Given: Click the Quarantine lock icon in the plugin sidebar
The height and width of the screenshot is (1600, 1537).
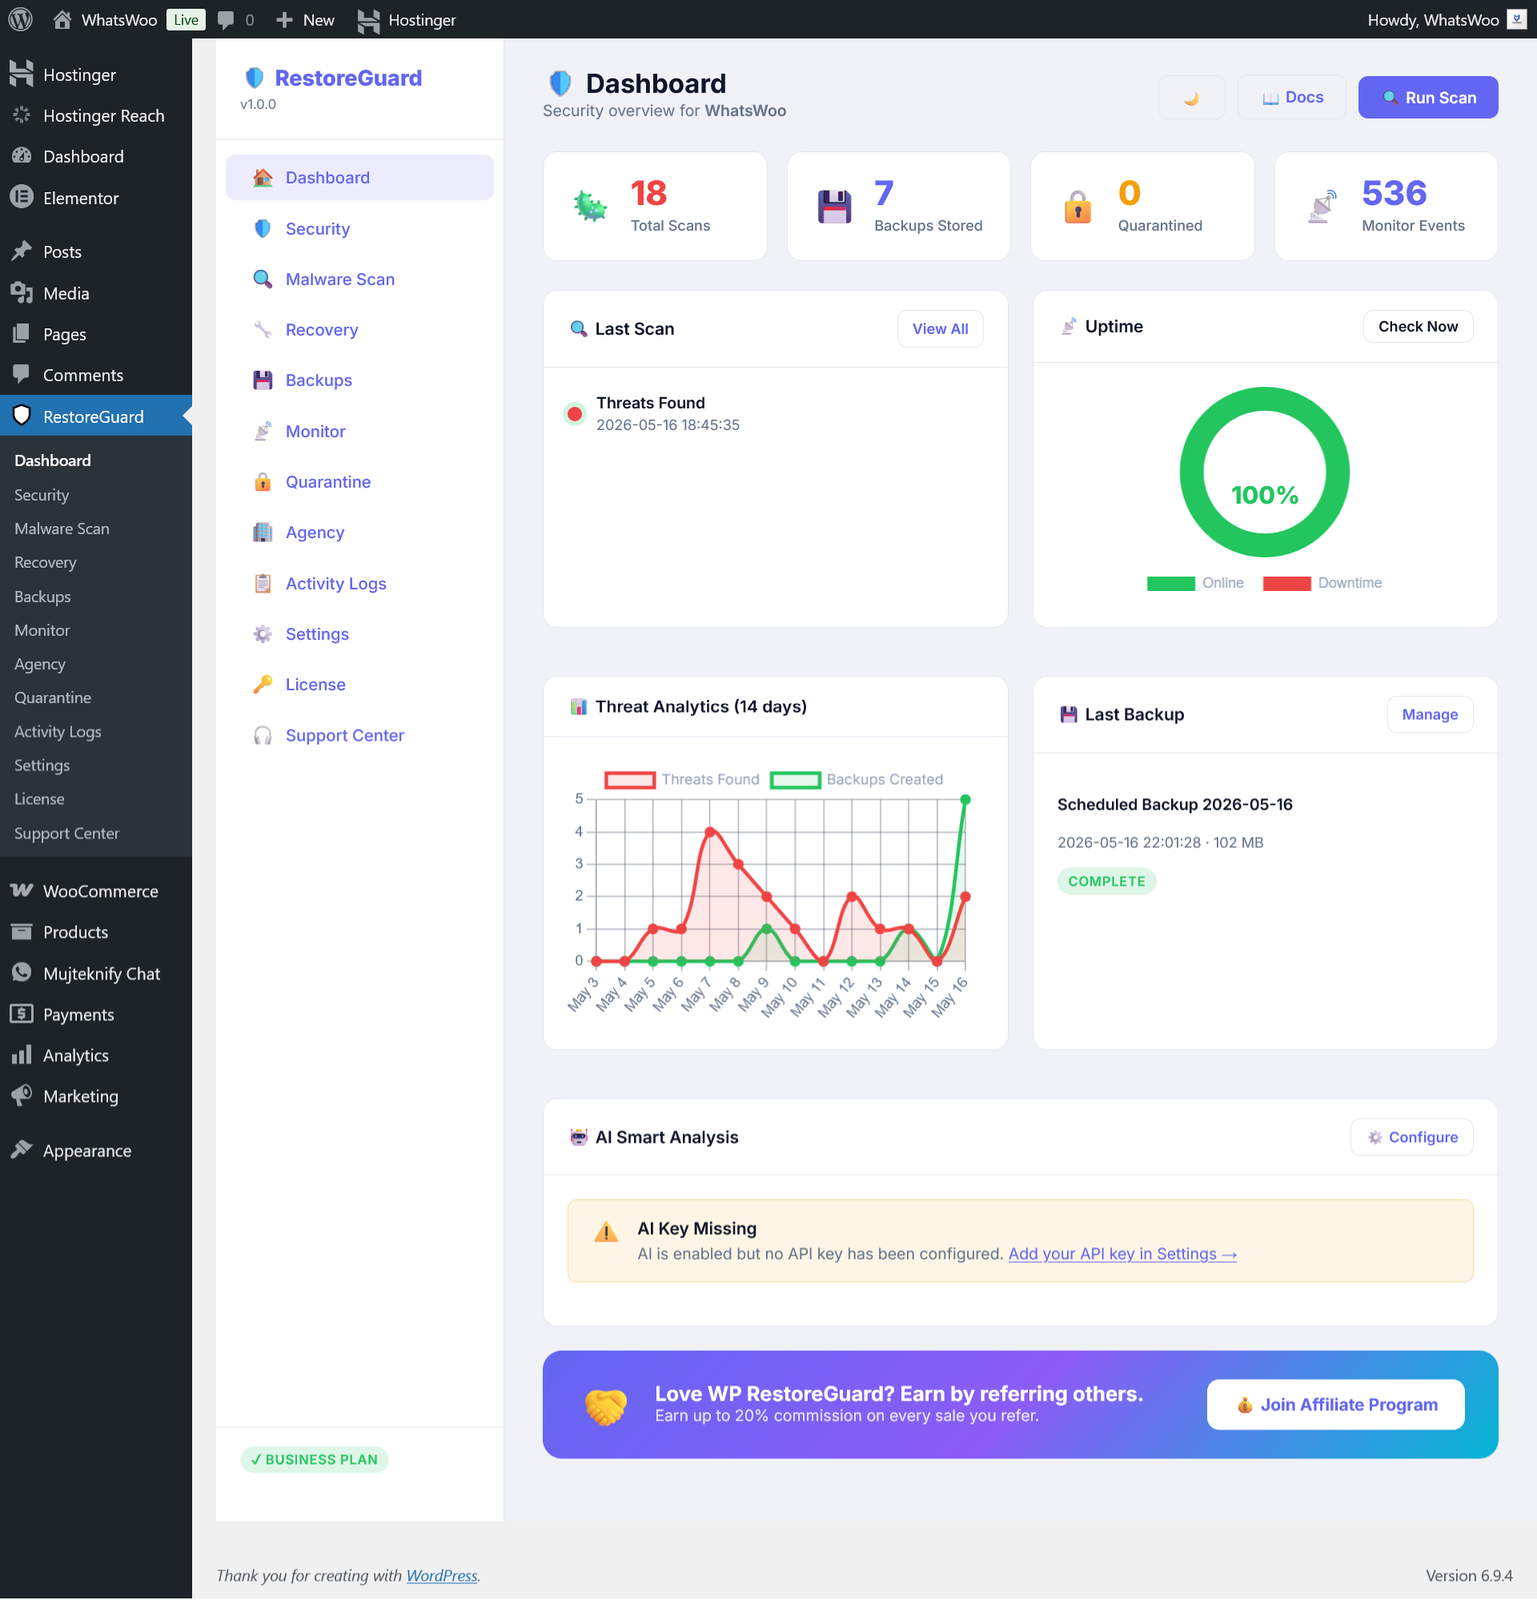Looking at the screenshot, I should tap(262, 481).
